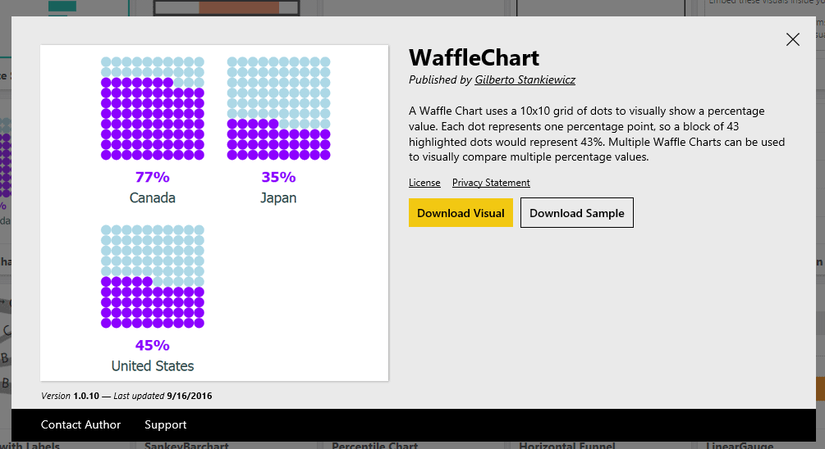825x449 pixels.
Task: Click the 77% value label
Action: coord(153,177)
